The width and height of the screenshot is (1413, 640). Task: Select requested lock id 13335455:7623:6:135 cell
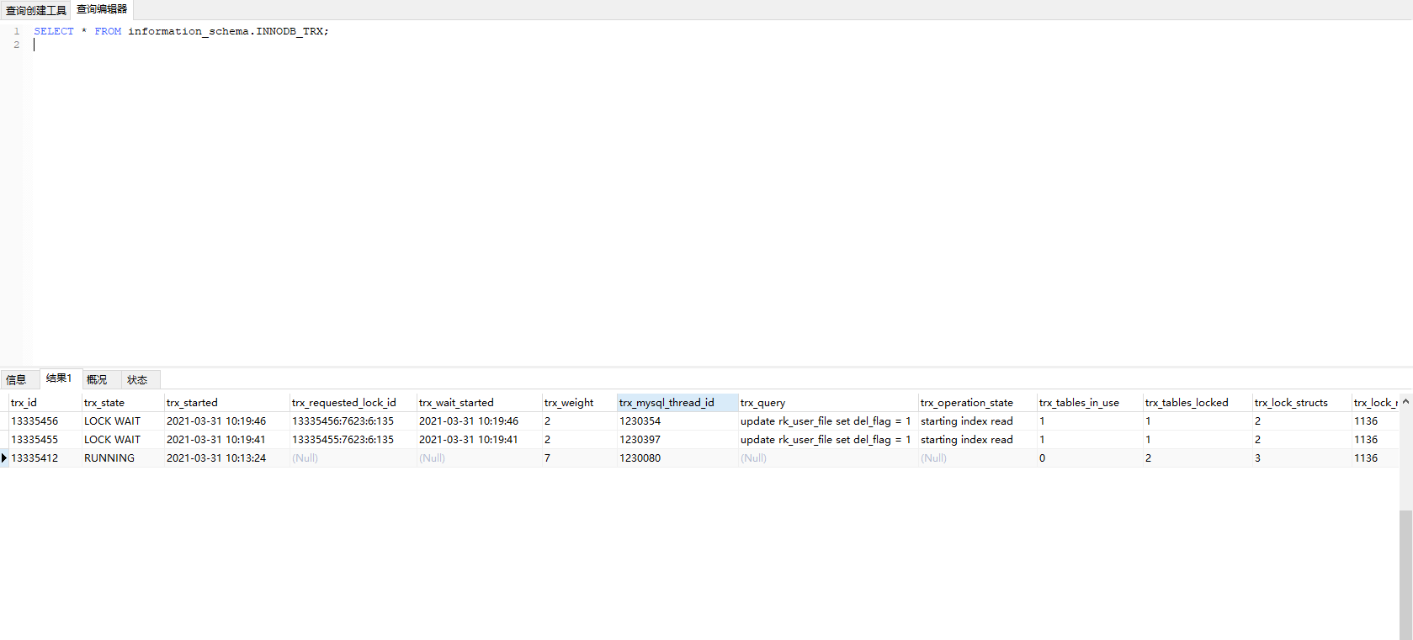pos(343,440)
